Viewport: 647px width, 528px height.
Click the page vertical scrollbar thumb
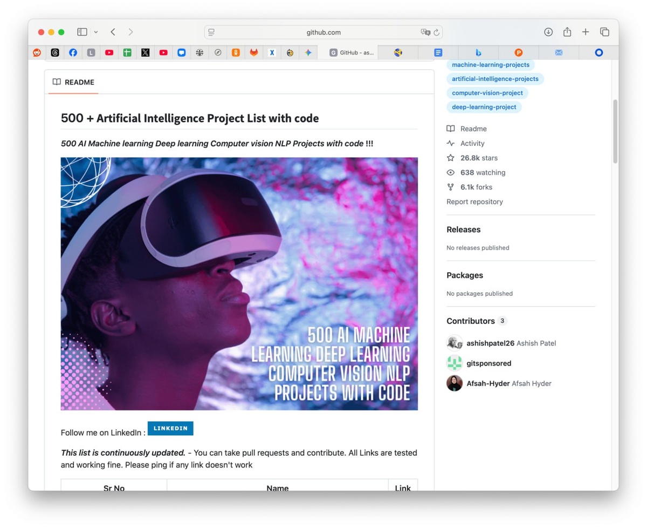point(615,131)
